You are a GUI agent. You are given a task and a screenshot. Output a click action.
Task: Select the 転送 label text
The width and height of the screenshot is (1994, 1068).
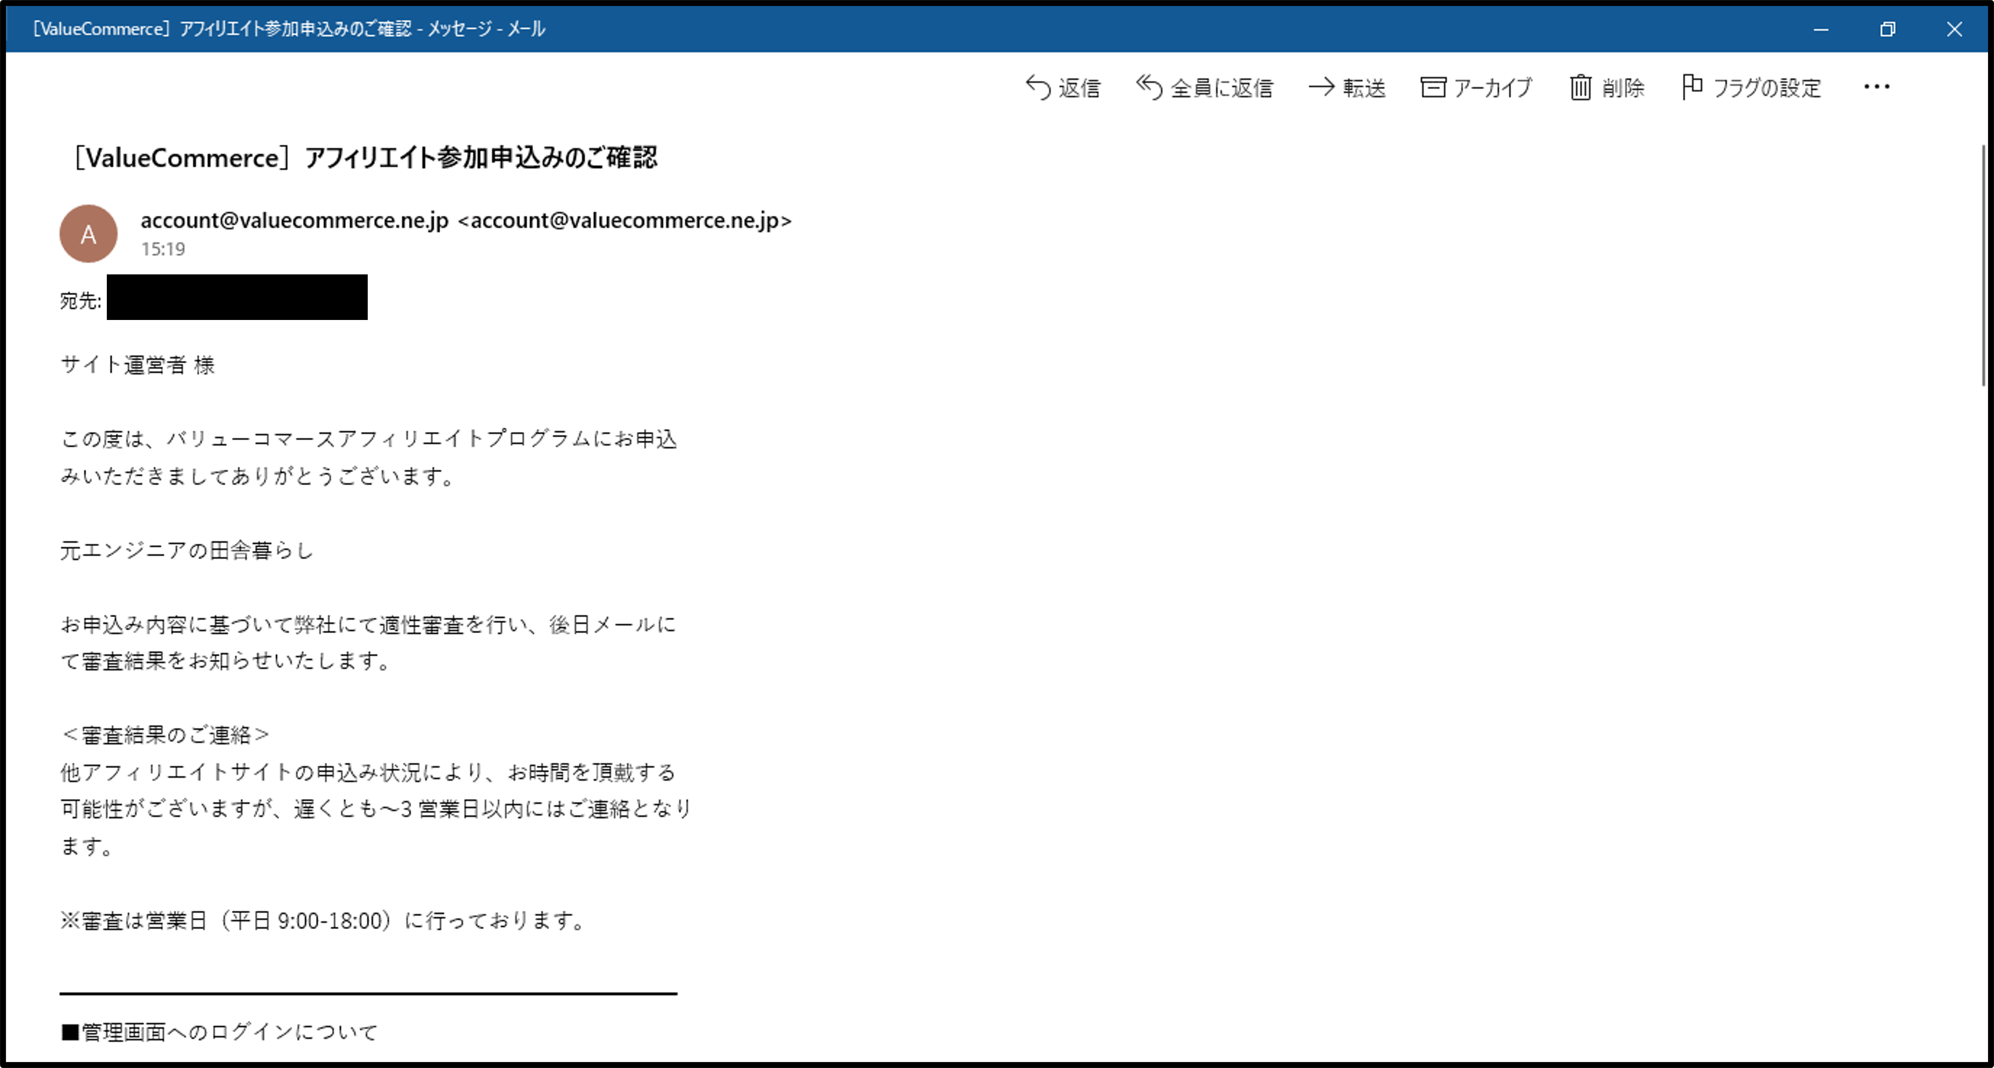coord(1364,88)
